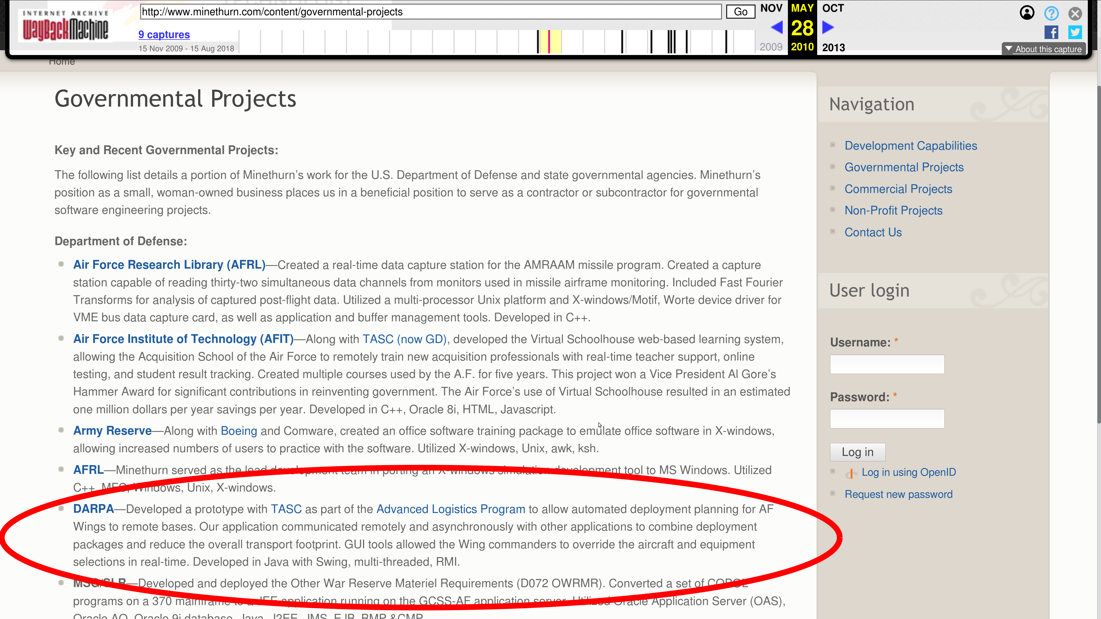This screenshot has width=1101, height=619.
Task: Select the OCT 2013 next capture label
Action: pos(833,8)
